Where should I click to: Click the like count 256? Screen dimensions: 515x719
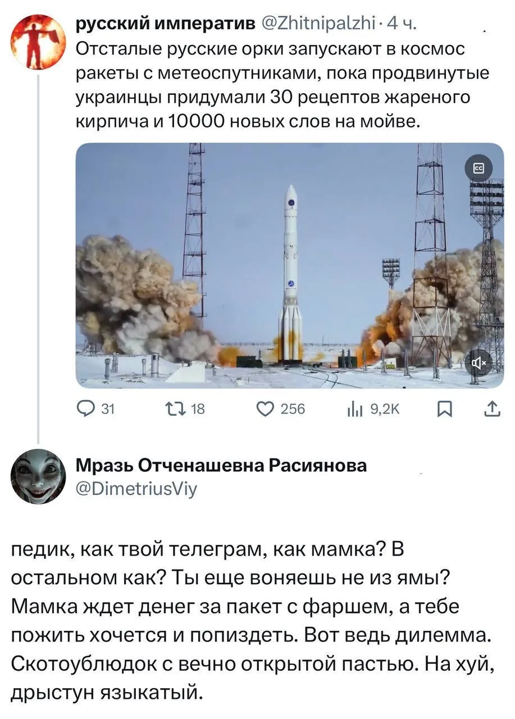(x=293, y=411)
